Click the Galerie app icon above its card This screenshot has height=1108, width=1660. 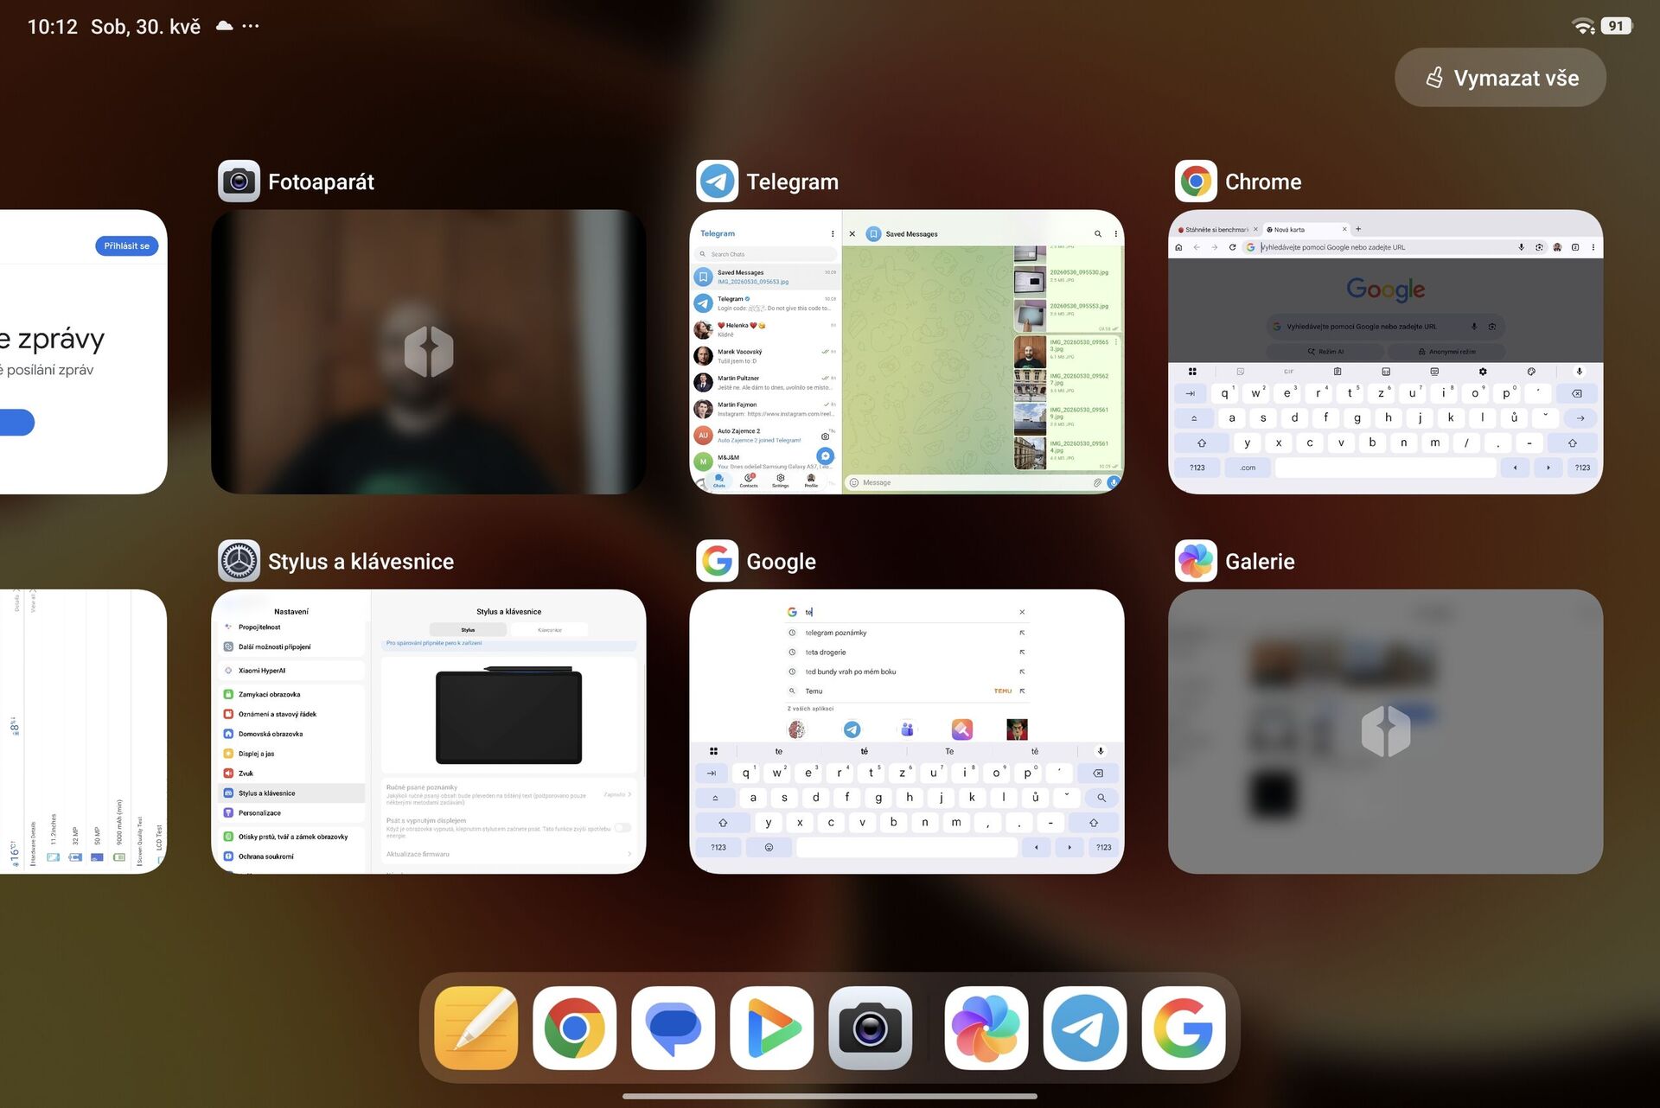click(x=1196, y=561)
